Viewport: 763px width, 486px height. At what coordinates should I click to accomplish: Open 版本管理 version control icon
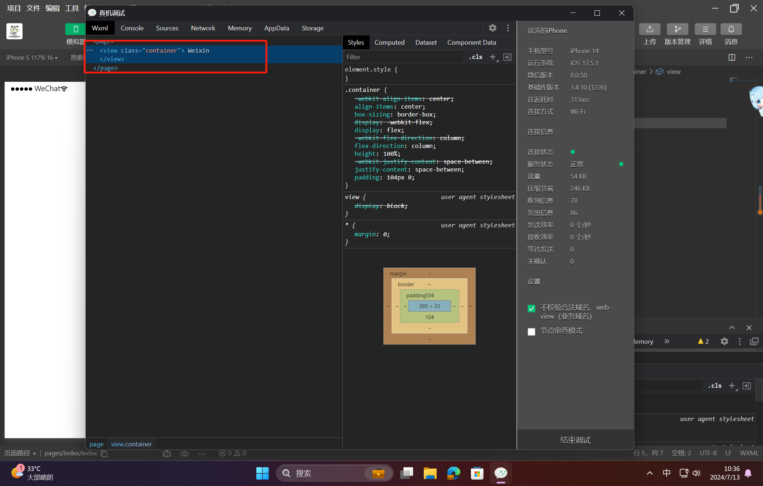tap(677, 29)
